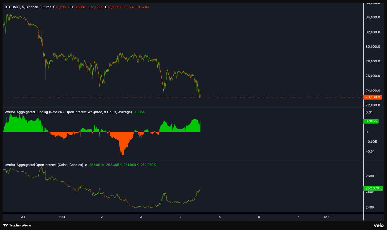
Task: Click the 31 date on time axis
Action: click(23, 217)
